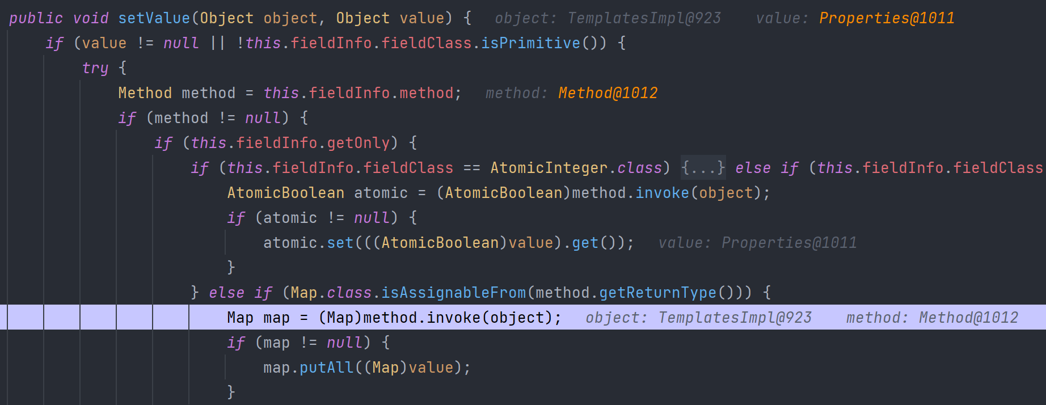This screenshot has width=1046, height=405.
Task: Click the setValue method name
Action: coord(154,18)
